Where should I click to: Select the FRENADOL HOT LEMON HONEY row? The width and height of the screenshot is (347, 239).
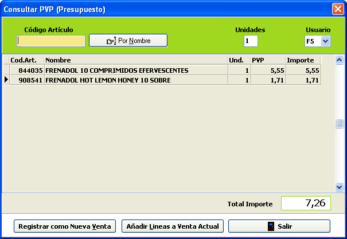pos(135,81)
